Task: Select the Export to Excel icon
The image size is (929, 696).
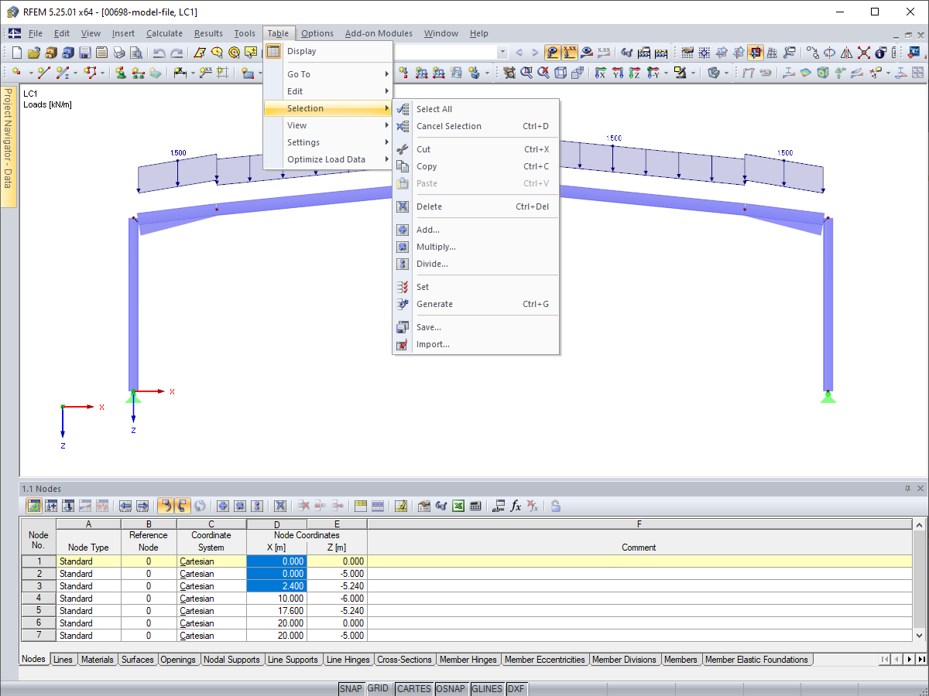Action: pyautogui.click(x=458, y=506)
